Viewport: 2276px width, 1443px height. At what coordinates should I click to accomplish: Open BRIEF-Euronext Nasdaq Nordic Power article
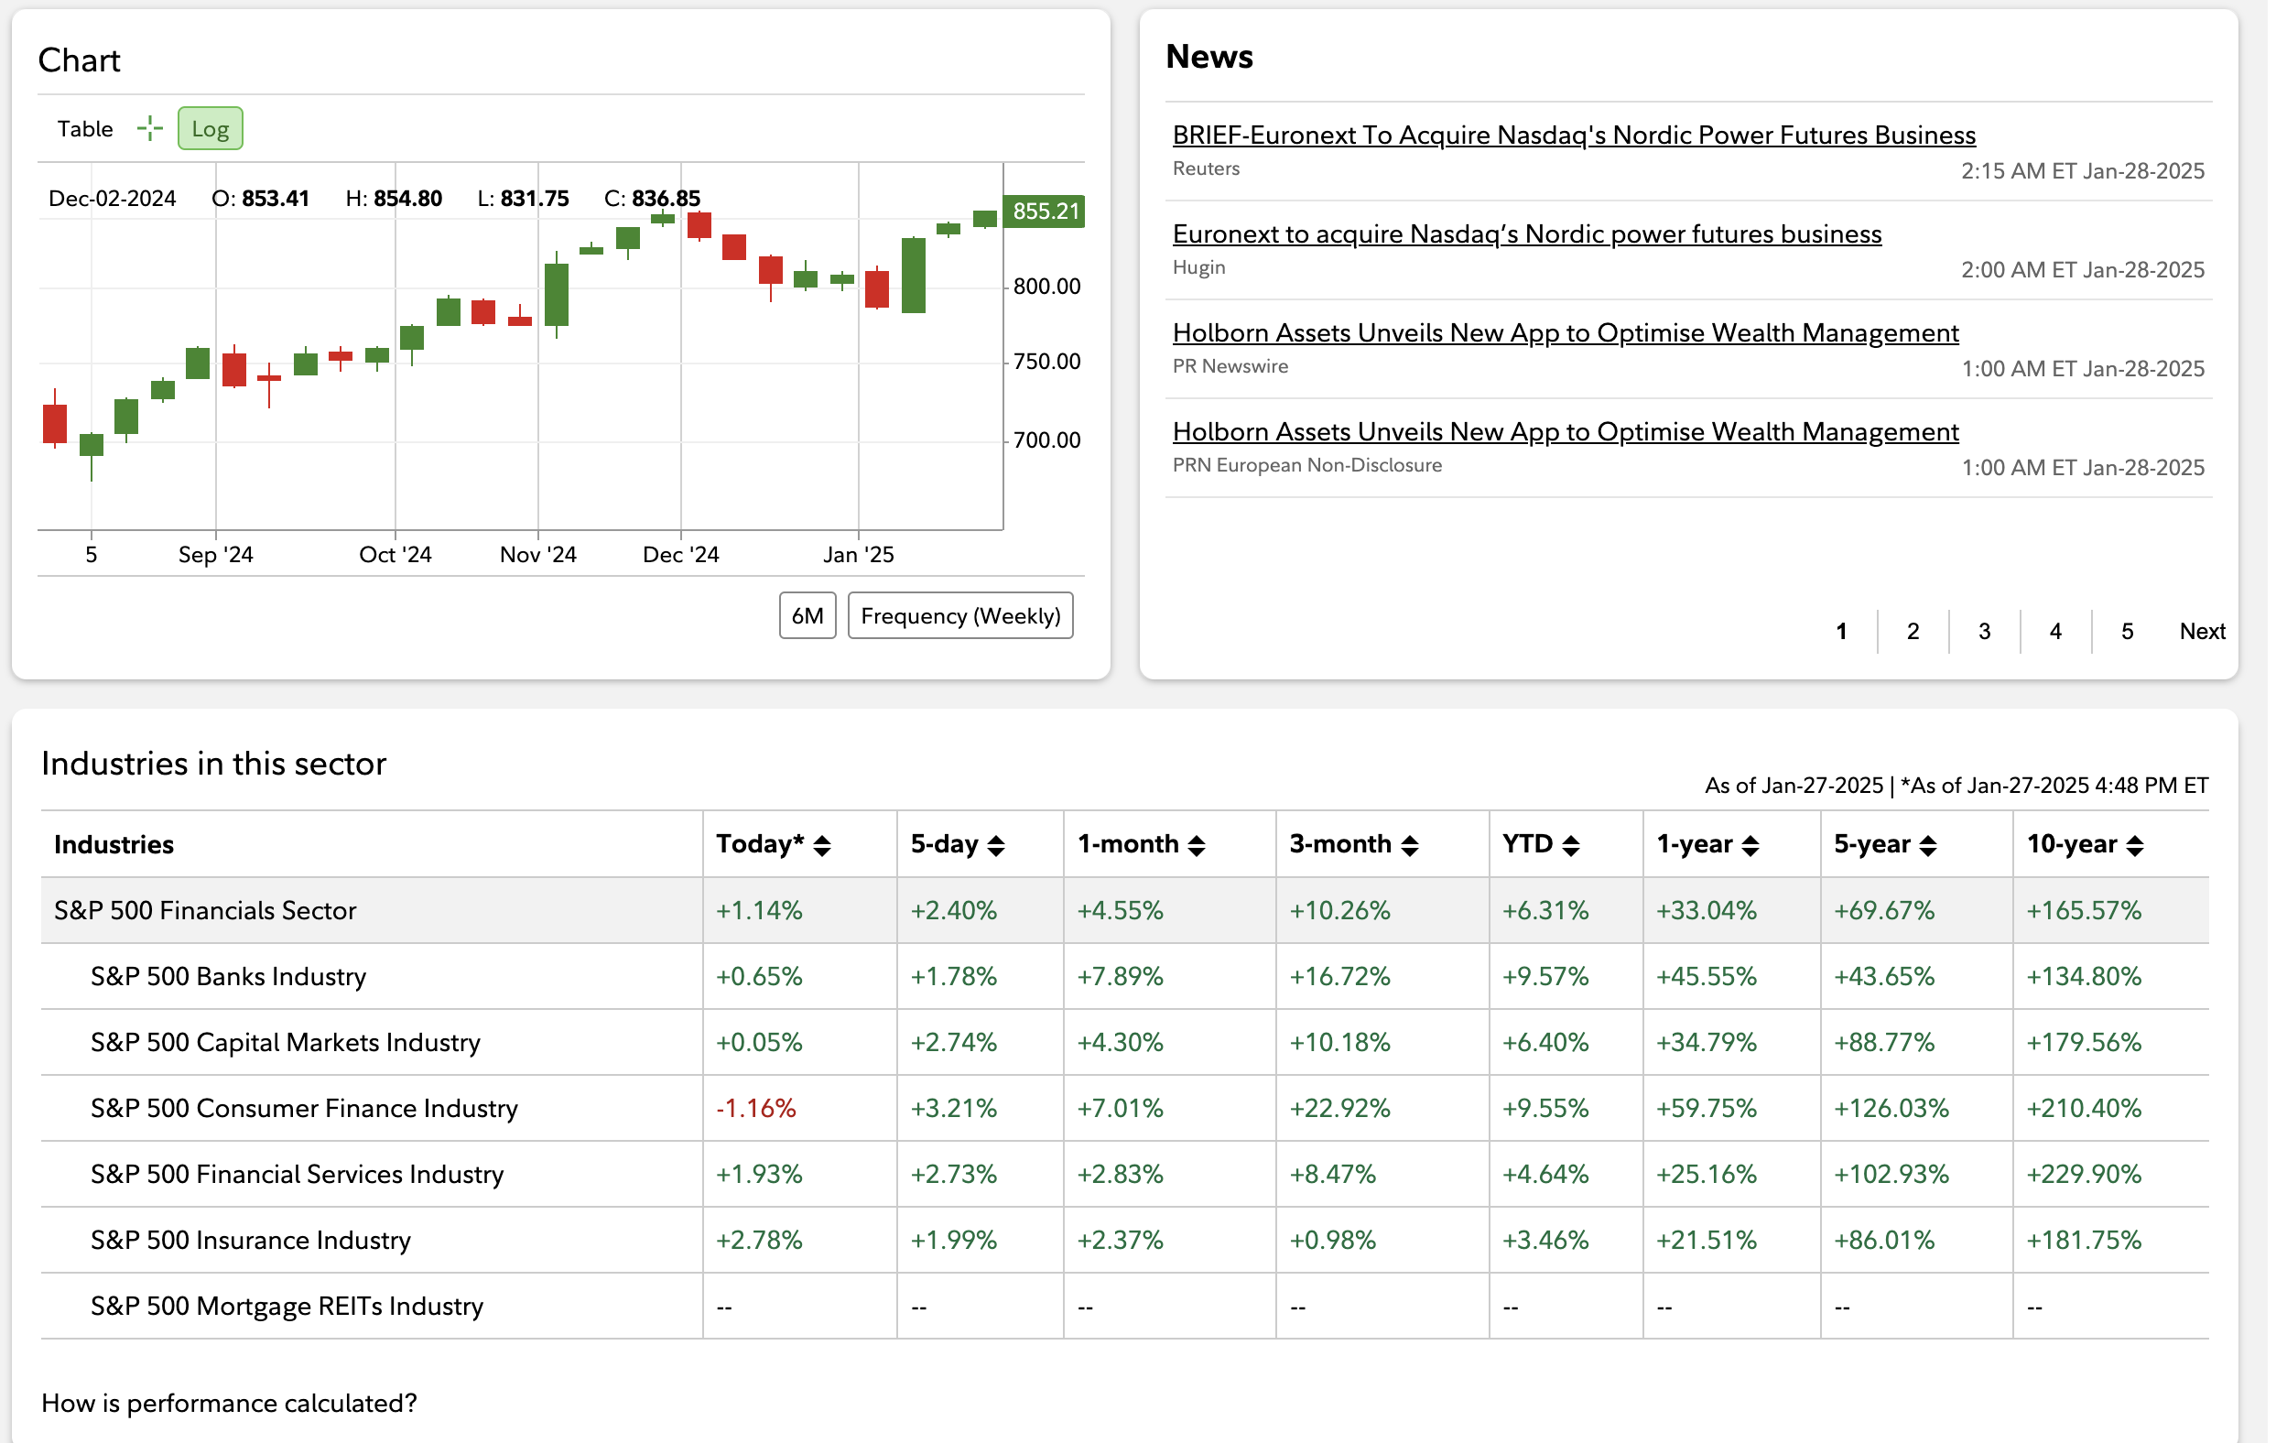[x=1576, y=136]
